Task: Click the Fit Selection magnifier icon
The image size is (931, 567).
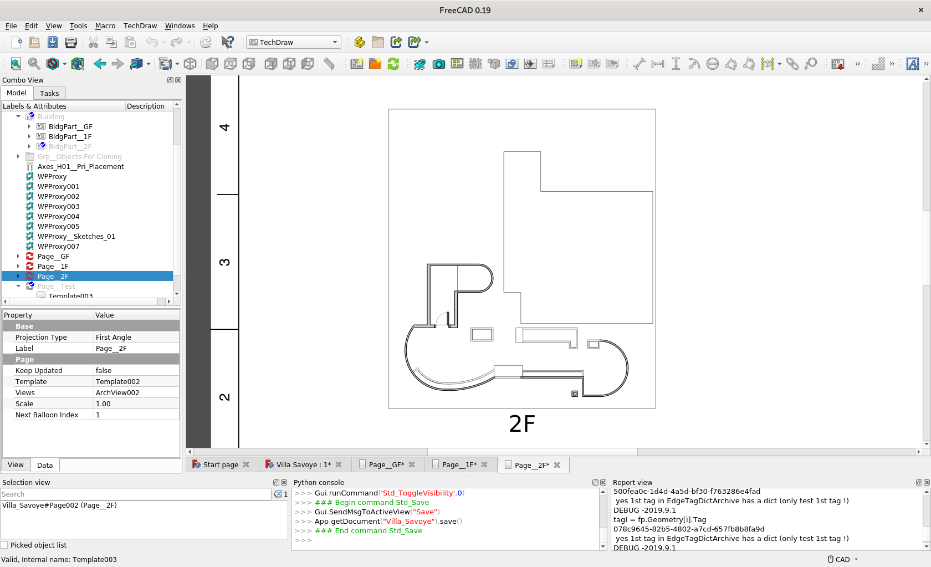Action: [34, 64]
